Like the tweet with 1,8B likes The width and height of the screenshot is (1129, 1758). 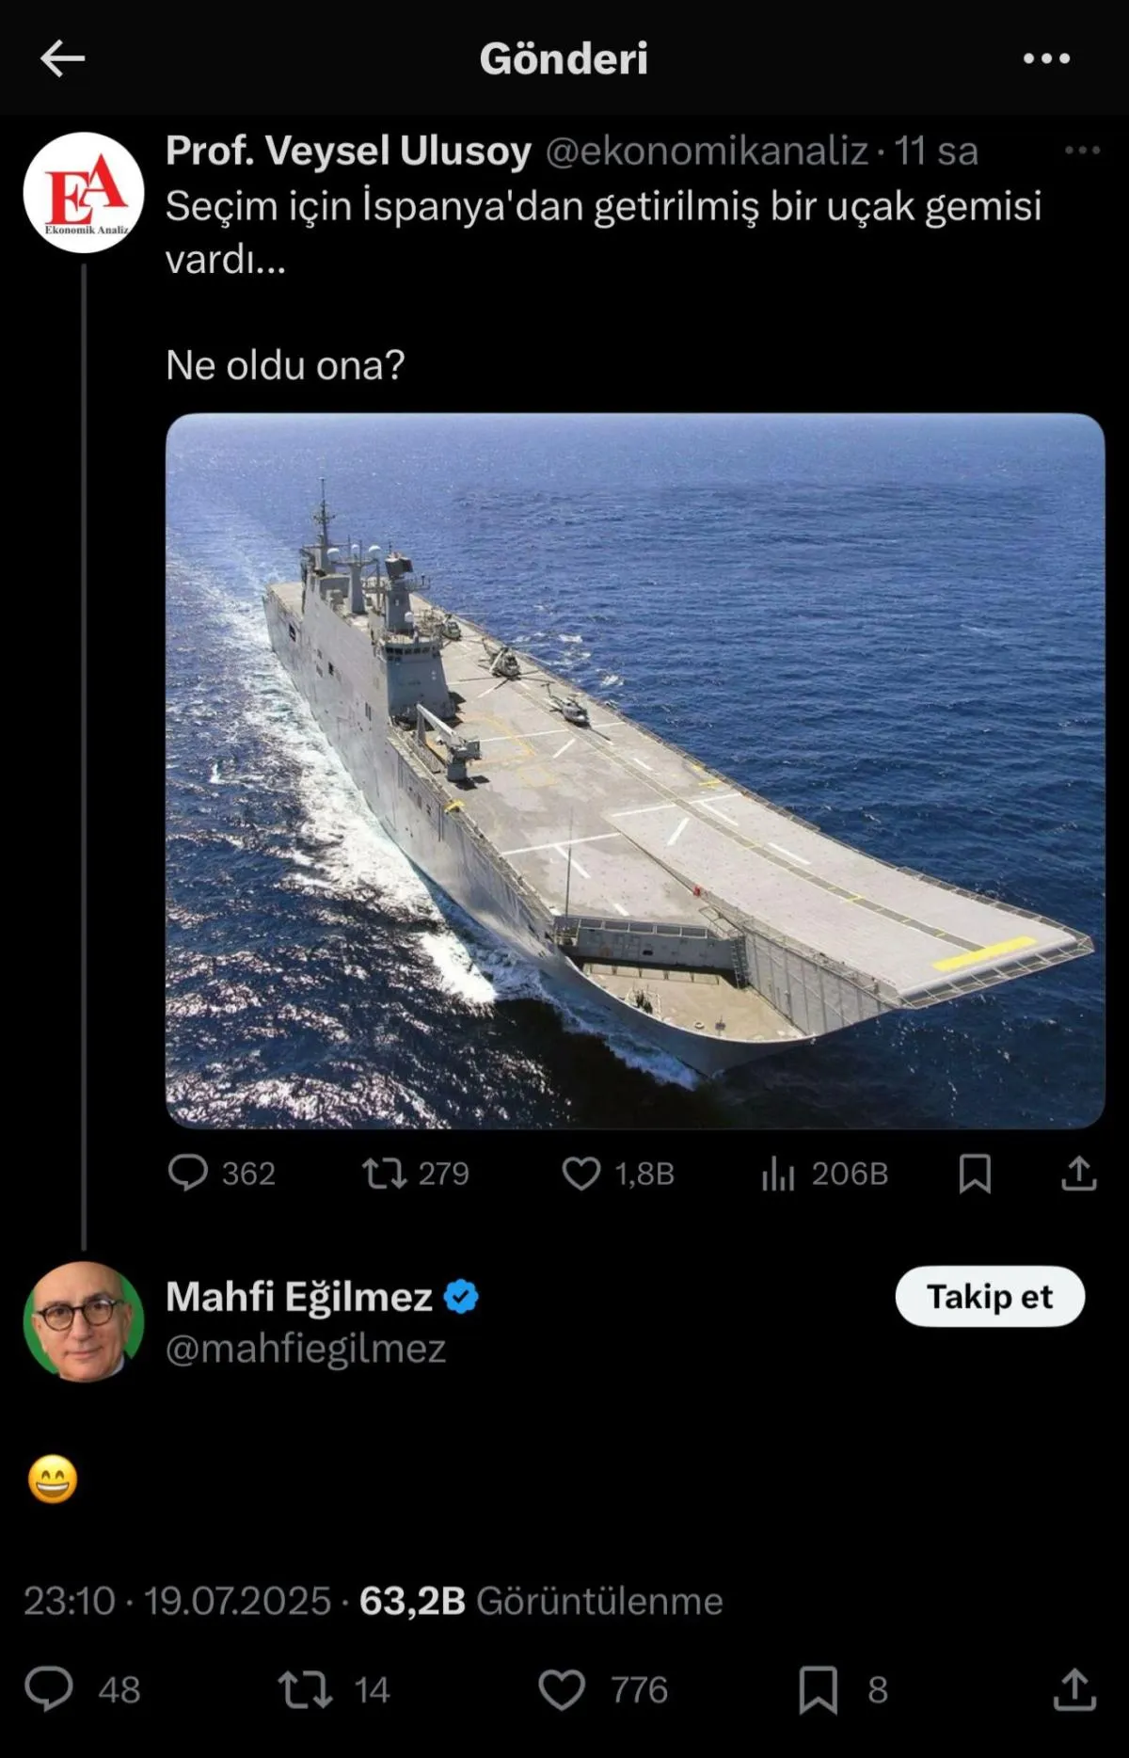point(581,1174)
